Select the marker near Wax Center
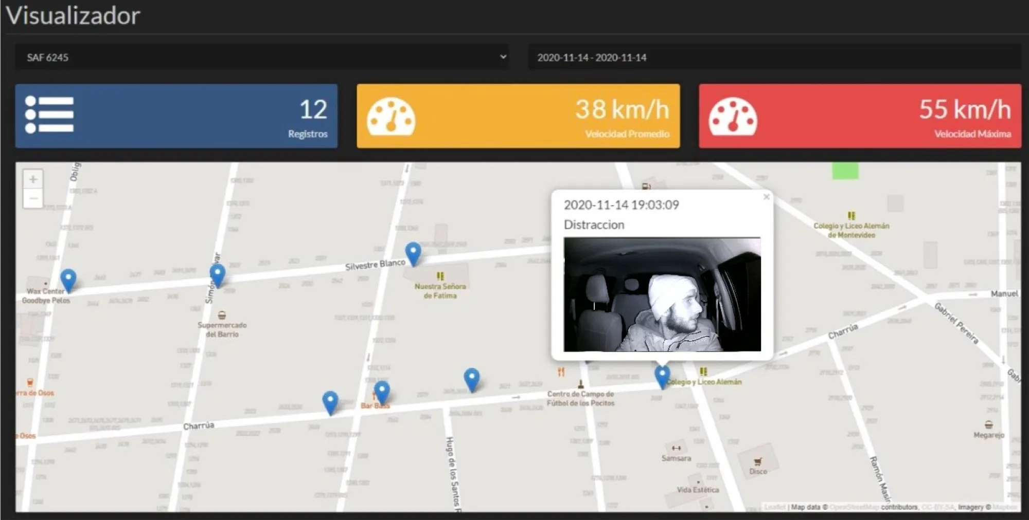The image size is (1029, 520). [x=68, y=281]
